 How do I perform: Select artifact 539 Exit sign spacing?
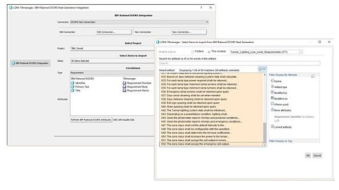211,103
